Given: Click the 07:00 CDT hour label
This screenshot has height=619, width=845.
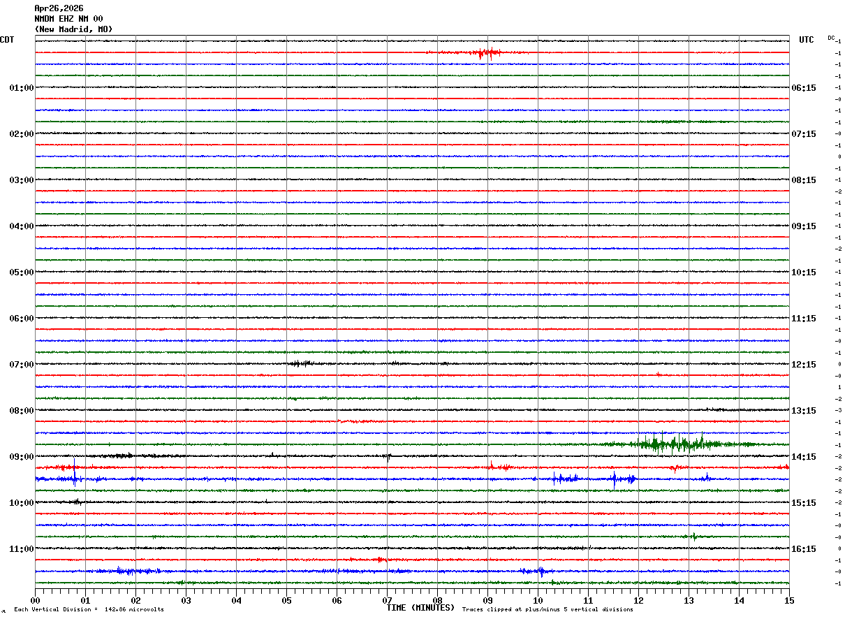Looking at the screenshot, I should pos(22,365).
